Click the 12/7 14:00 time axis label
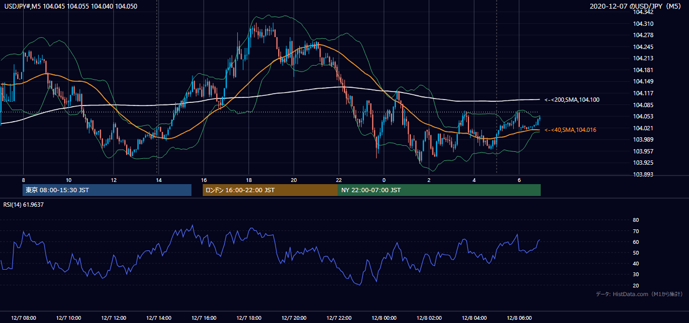The height and width of the screenshot is (323, 689). point(159,318)
